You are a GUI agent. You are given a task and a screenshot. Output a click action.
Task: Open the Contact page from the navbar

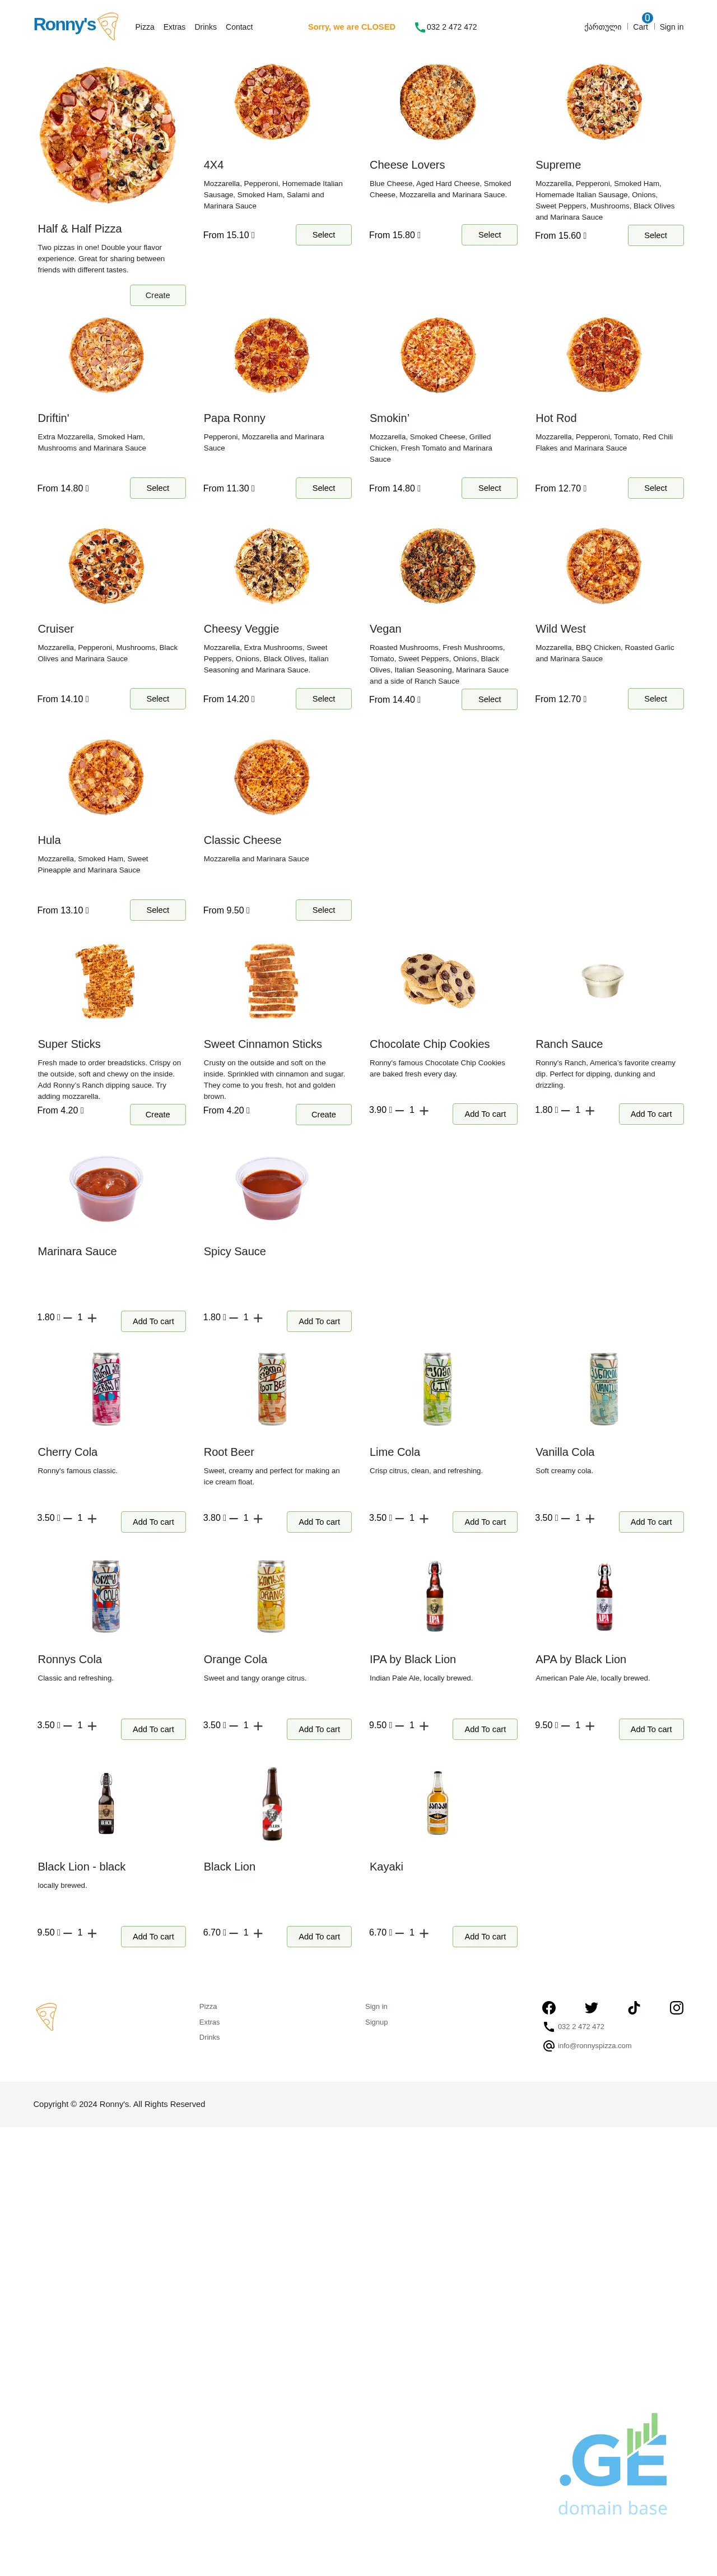tap(239, 27)
